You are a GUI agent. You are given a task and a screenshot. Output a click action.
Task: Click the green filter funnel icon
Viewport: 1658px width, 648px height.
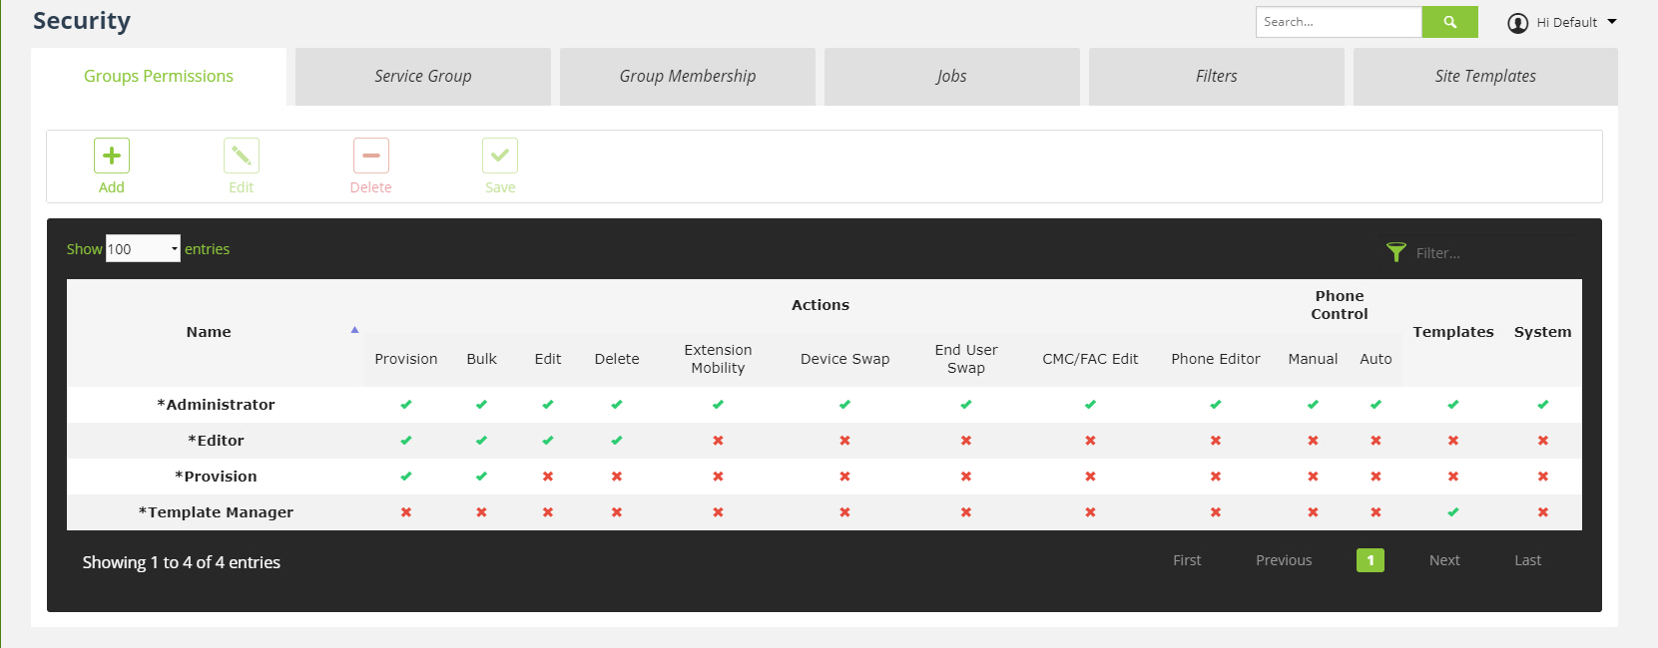[x=1396, y=252]
